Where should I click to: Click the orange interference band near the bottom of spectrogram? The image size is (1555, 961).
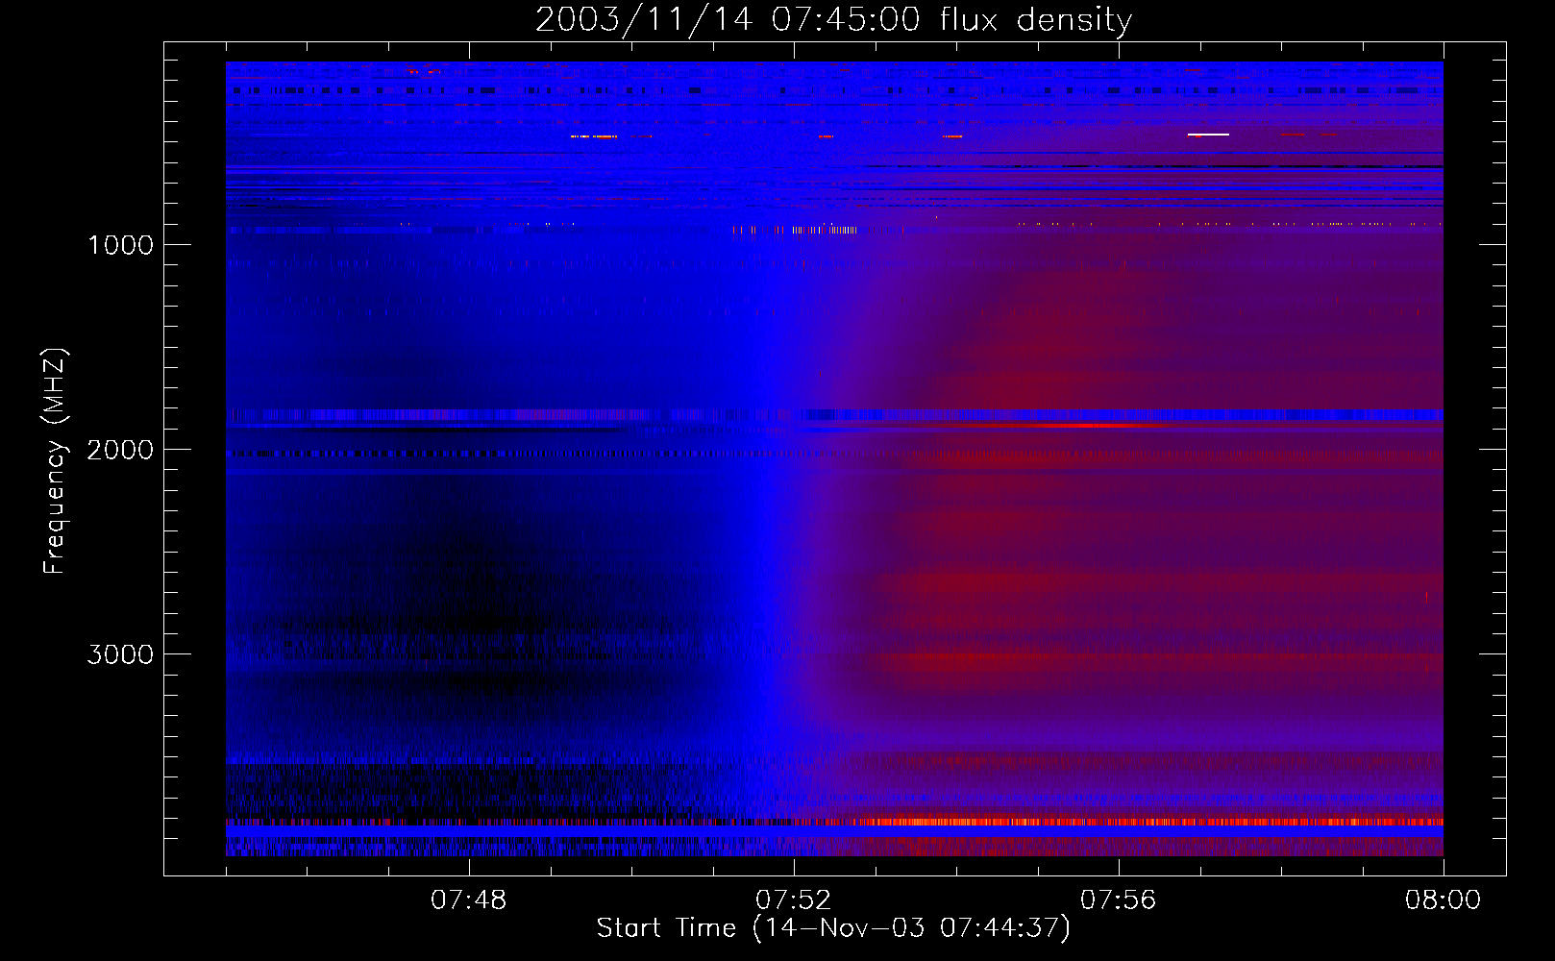tap(834, 822)
